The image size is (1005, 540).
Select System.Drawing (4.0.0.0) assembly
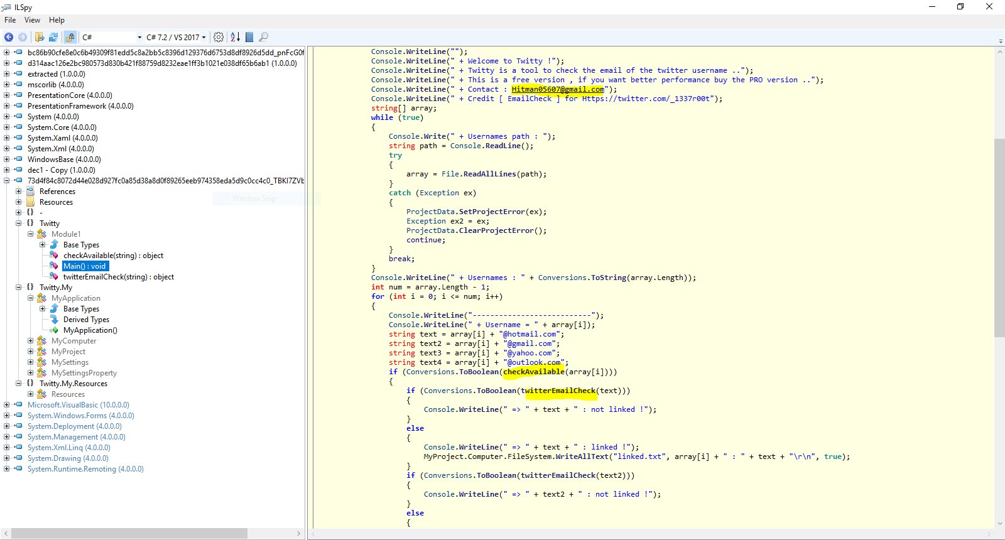pos(68,458)
